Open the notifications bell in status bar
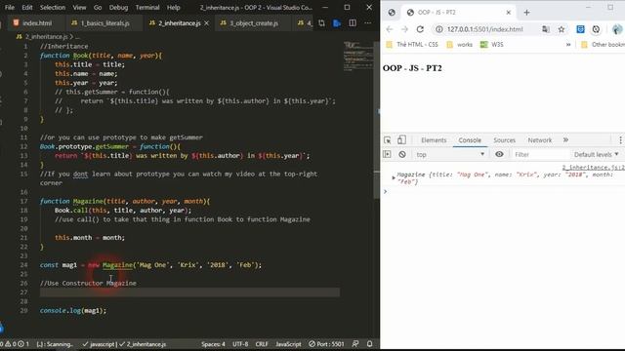Screen dimensions: 625x351 tap(369, 344)
